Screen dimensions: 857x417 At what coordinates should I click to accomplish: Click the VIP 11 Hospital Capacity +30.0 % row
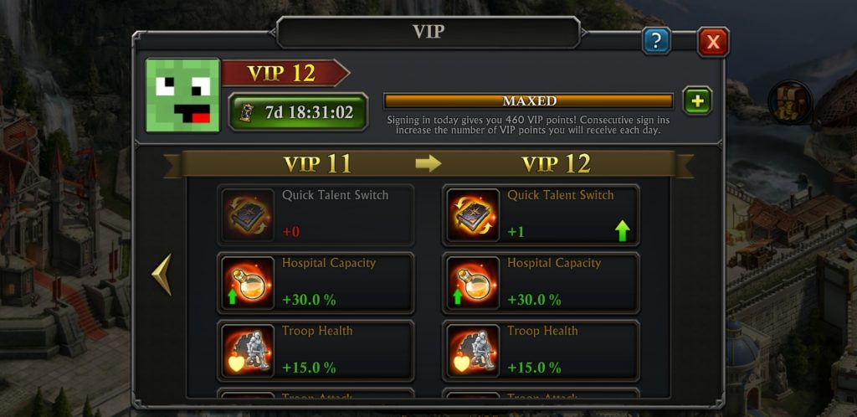(x=316, y=283)
